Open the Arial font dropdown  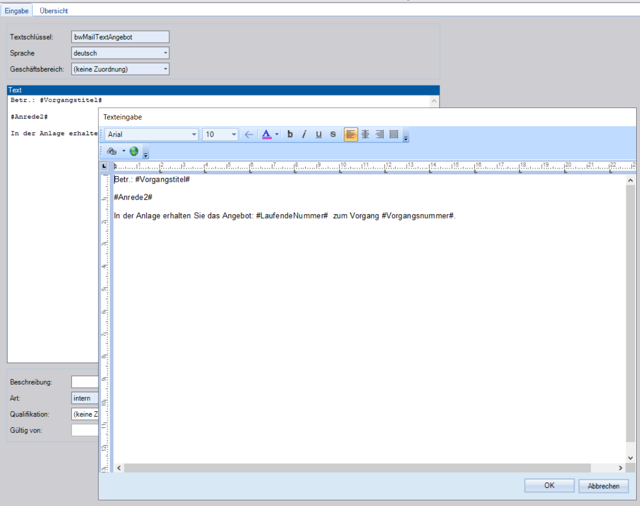[194, 134]
